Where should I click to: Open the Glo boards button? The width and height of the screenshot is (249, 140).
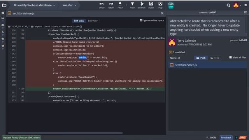171,5
